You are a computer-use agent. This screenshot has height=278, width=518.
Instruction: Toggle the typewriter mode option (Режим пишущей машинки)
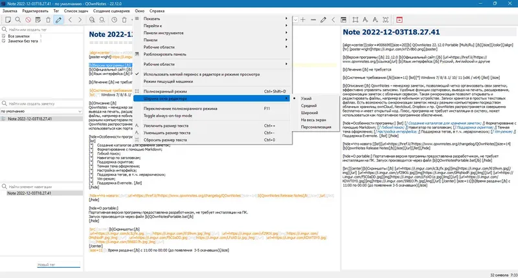(x=212, y=81)
